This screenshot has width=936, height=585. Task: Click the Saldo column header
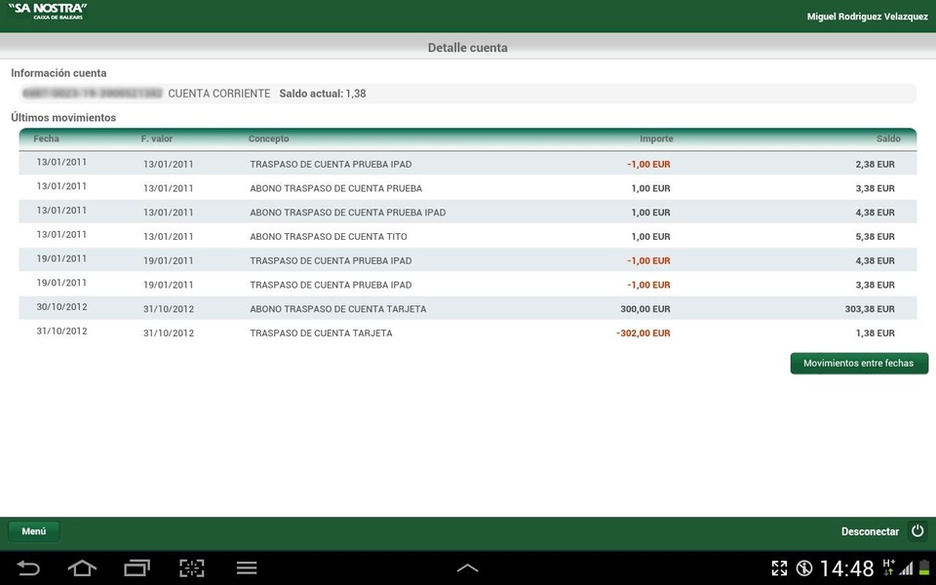click(888, 138)
